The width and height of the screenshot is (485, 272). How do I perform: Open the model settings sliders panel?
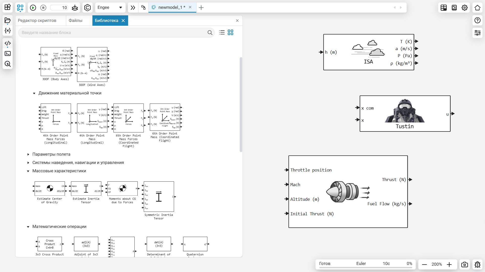(477, 33)
